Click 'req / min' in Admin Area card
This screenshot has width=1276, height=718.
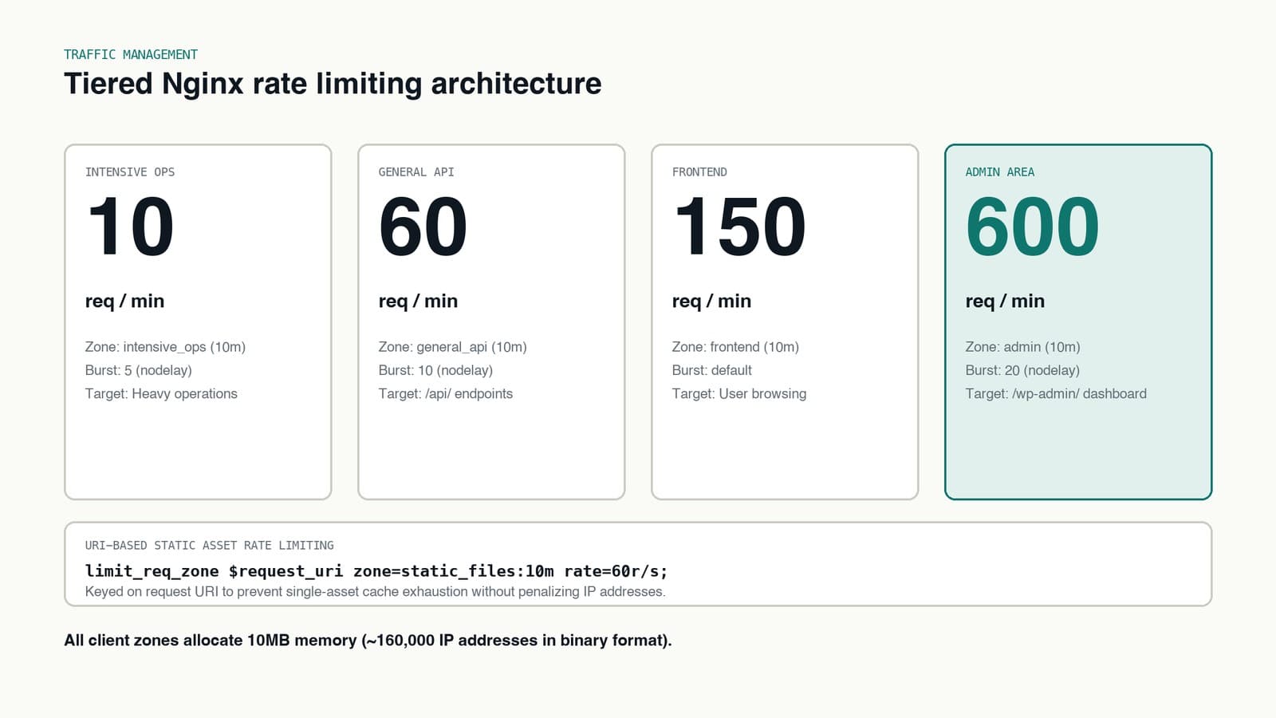tap(1005, 301)
